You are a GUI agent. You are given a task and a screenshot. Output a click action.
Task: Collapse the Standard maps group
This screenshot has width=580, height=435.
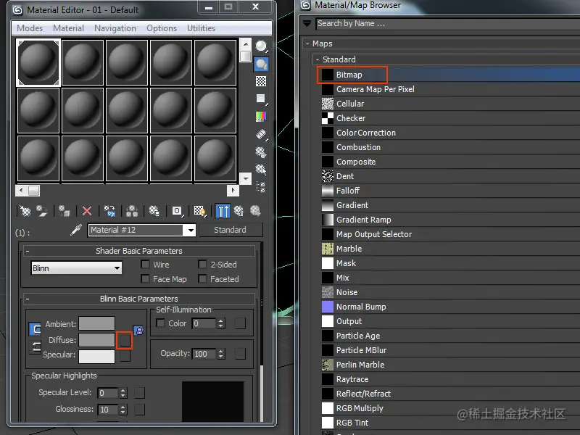(318, 59)
